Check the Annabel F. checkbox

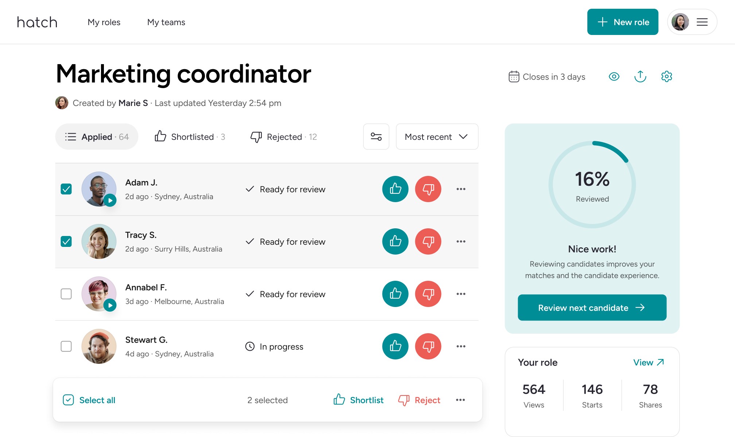(66, 294)
